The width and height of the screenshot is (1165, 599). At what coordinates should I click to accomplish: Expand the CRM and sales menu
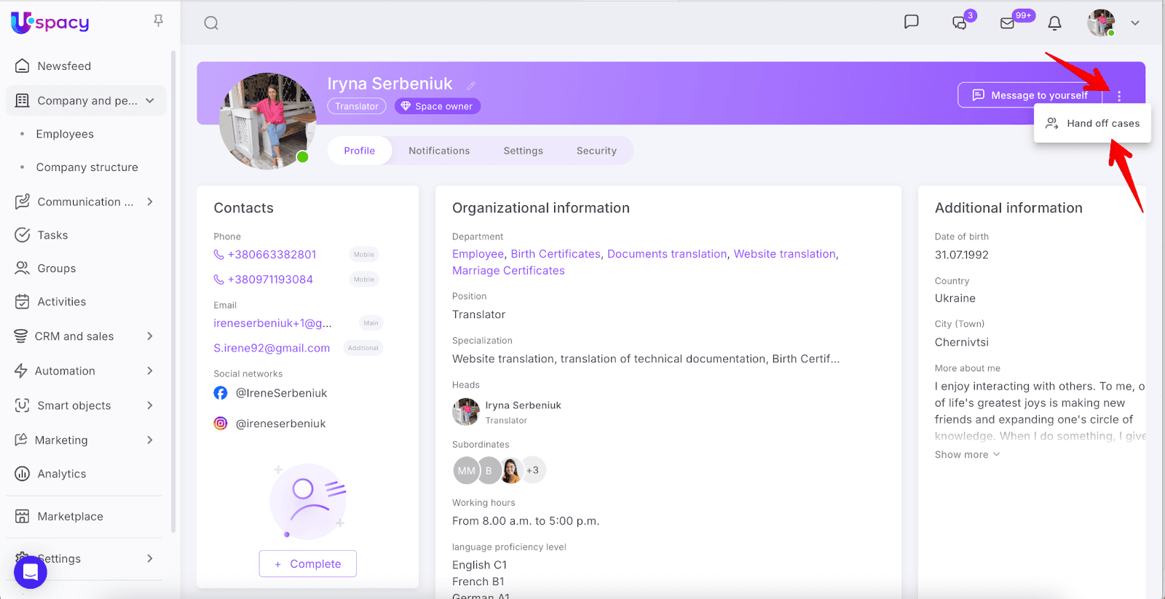pos(149,336)
